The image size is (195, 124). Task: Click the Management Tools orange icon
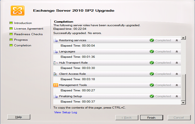[x=56, y=85]
